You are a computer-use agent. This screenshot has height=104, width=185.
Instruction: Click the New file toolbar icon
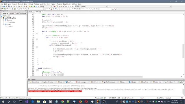[2, 6]
